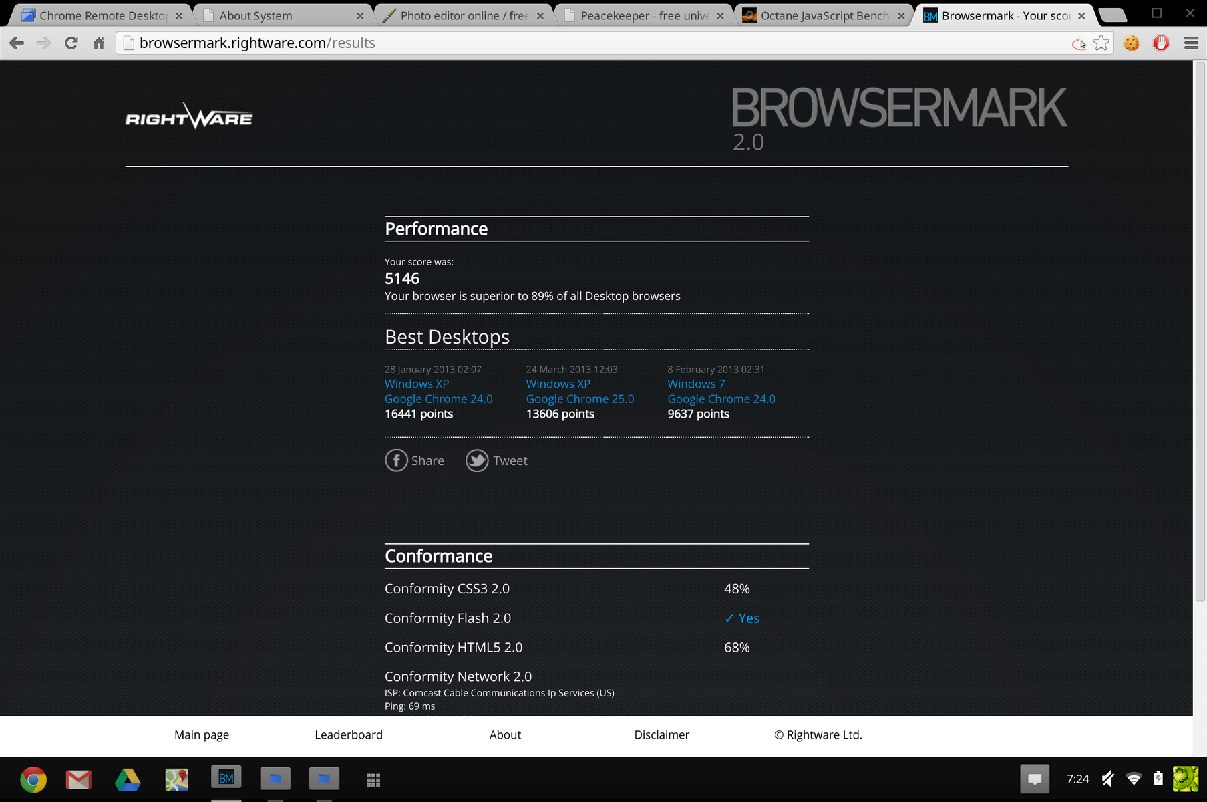Close the Peacekeeper tab

[x=720, y=16]
